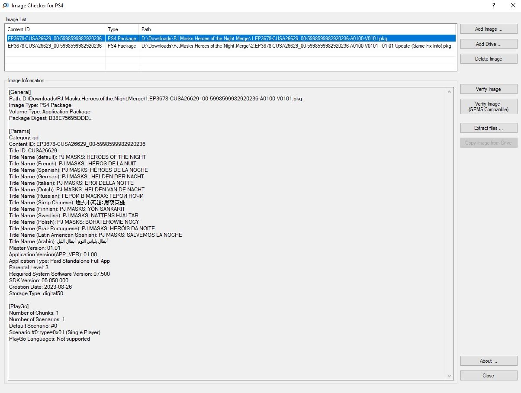
Task: Click the Add Image button
Action: [489, 29]
